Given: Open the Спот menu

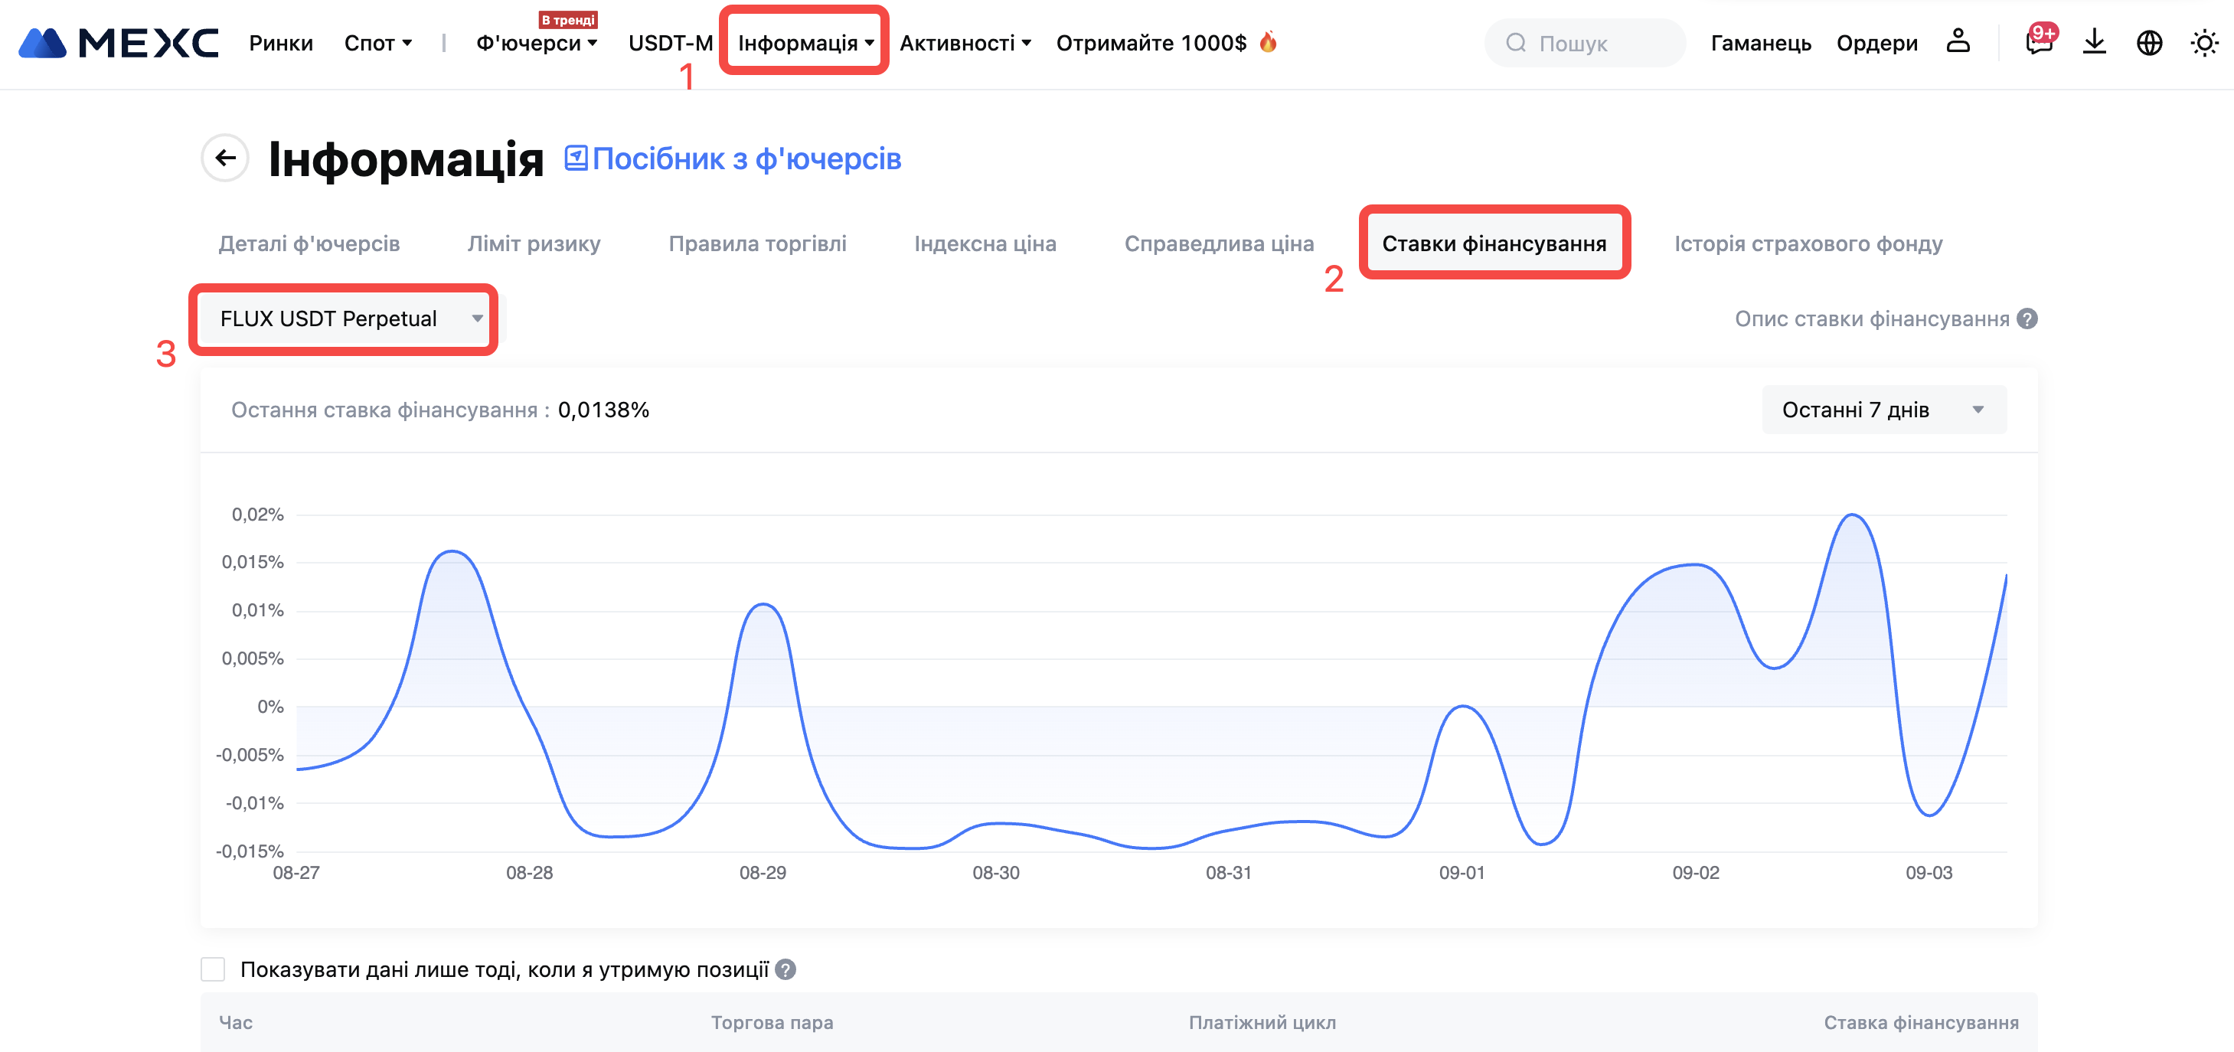Looking at the screenshot, I should click(377, 43).
